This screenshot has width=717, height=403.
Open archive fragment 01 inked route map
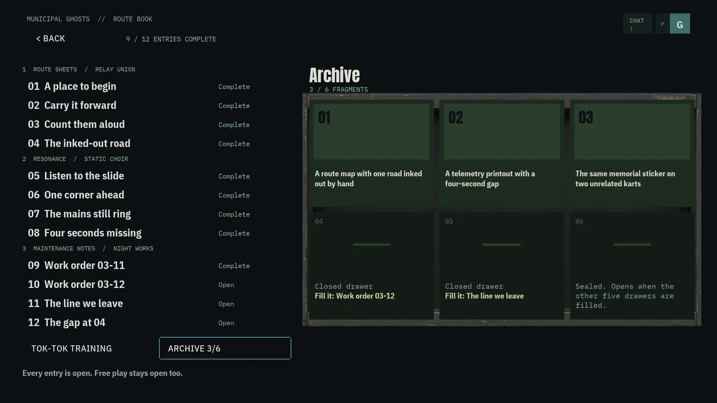pyautogui.click(x=371, y=153)
